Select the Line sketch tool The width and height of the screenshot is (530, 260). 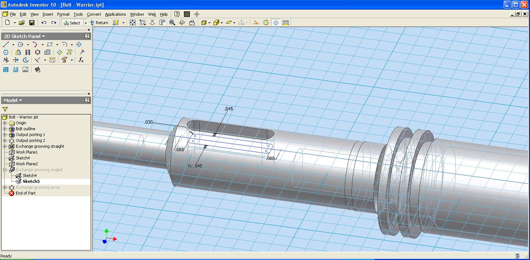(6, 45)
